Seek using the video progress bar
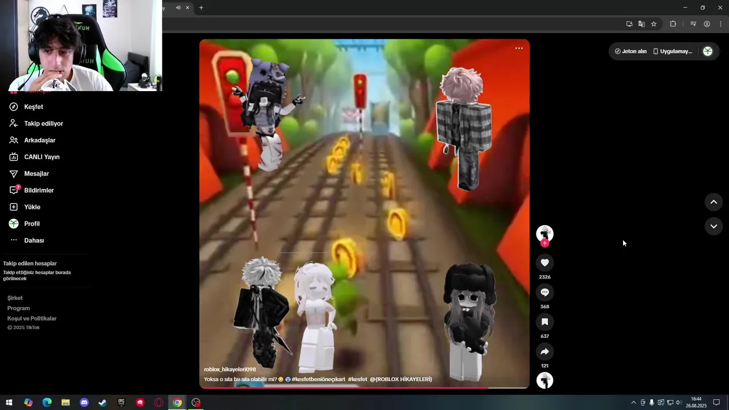 click(364, 388)
